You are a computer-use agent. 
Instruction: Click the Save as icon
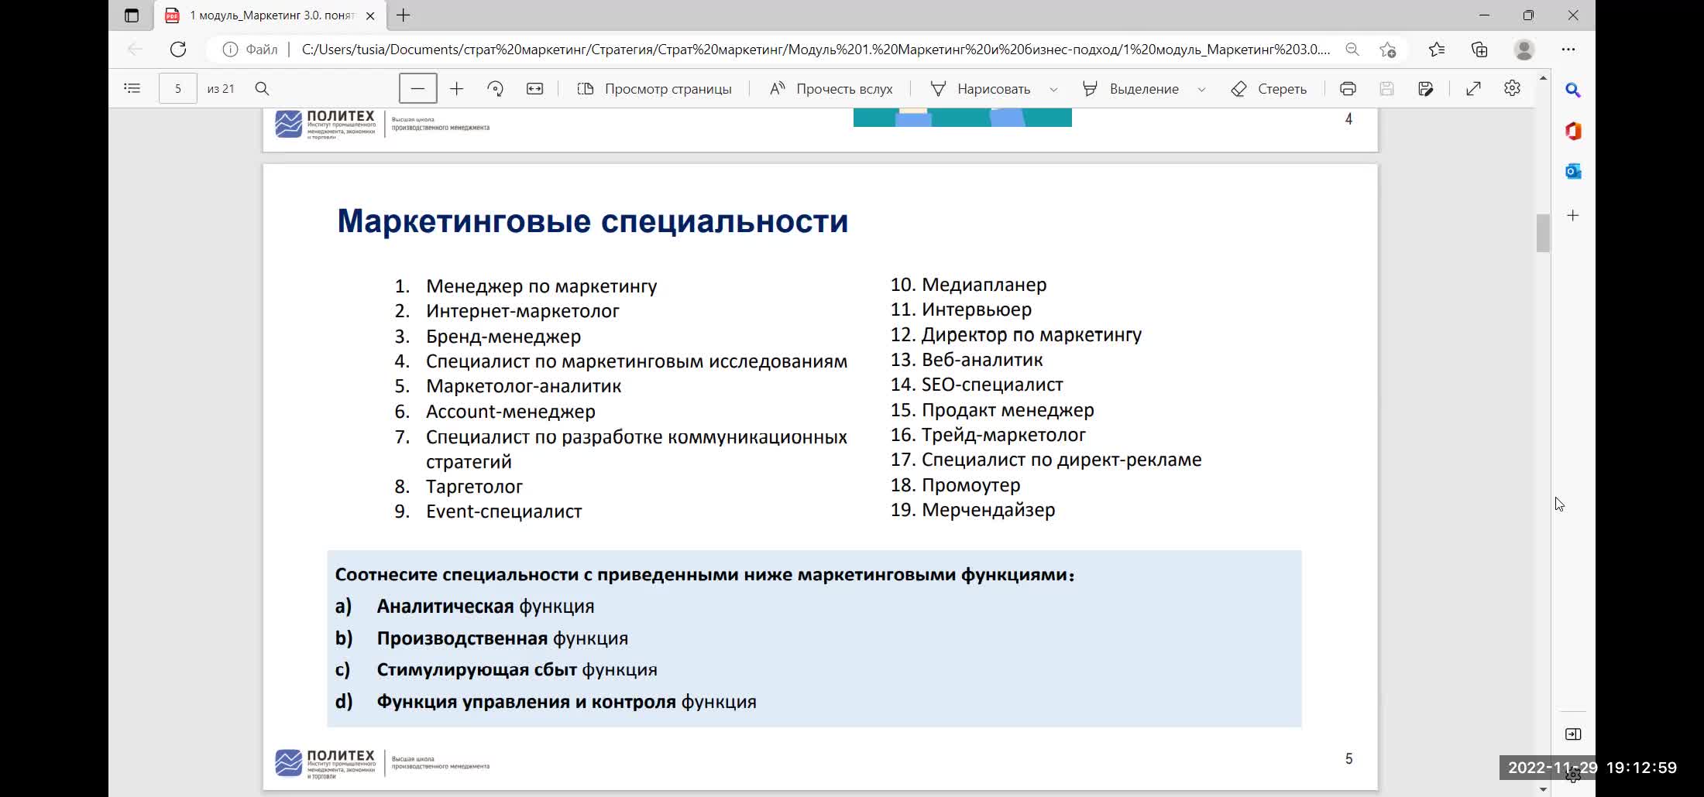point(1426,89)
